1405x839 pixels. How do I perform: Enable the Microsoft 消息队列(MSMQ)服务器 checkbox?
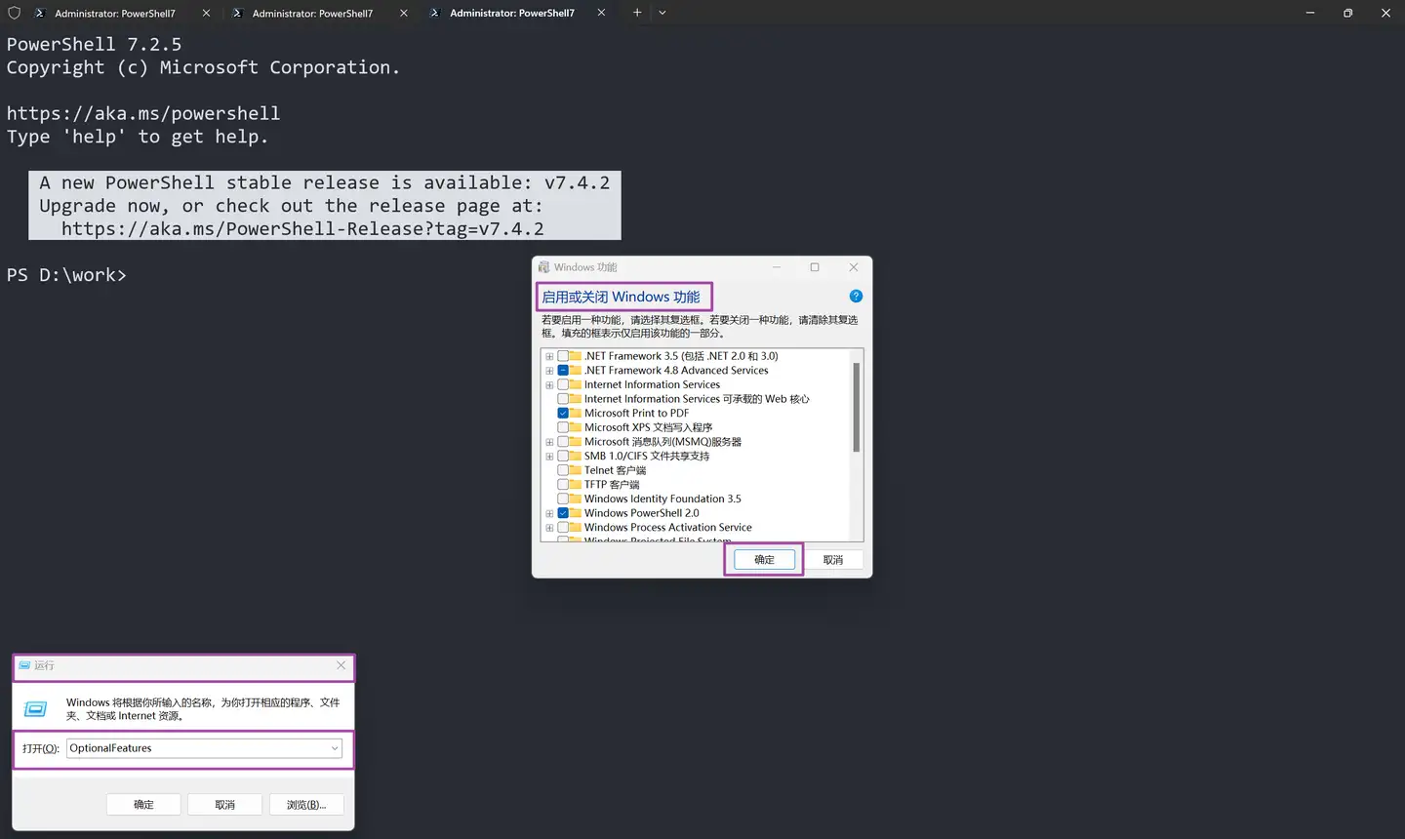click(x=563, y=442)
